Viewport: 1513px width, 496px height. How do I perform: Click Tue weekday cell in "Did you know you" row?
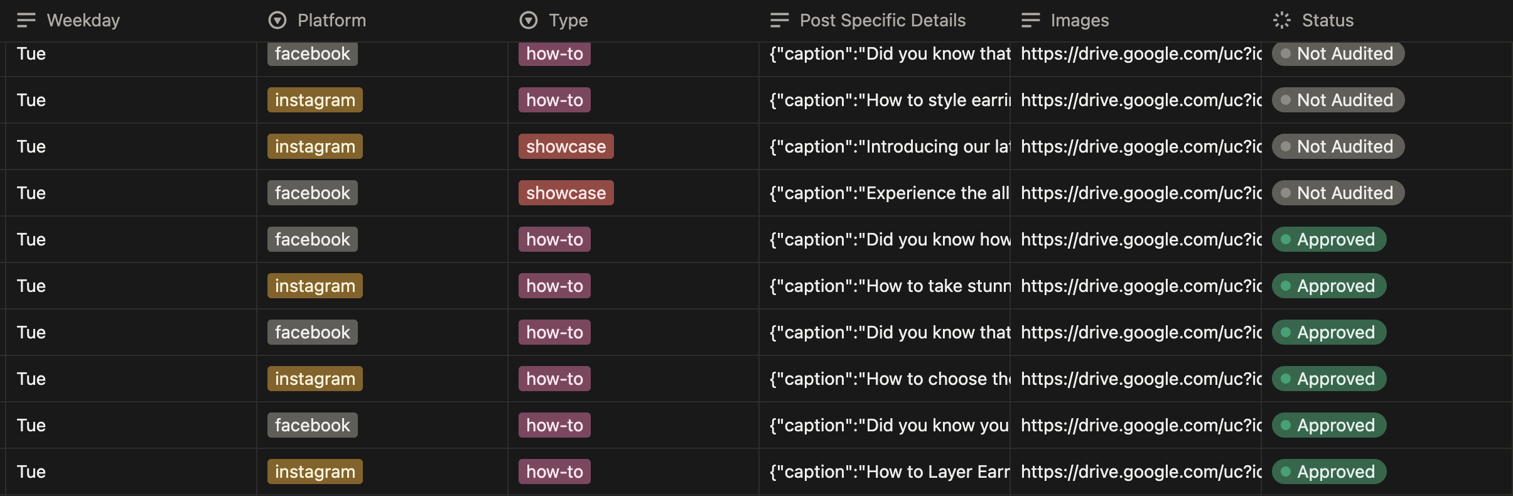[31, 425]
